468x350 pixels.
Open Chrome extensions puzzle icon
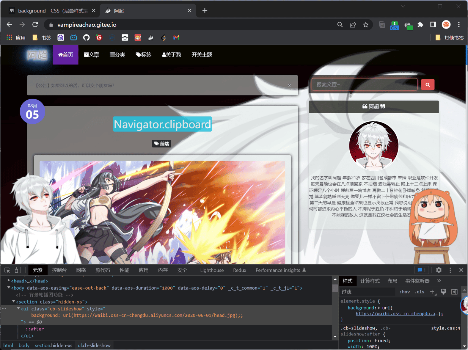(420, 25)
